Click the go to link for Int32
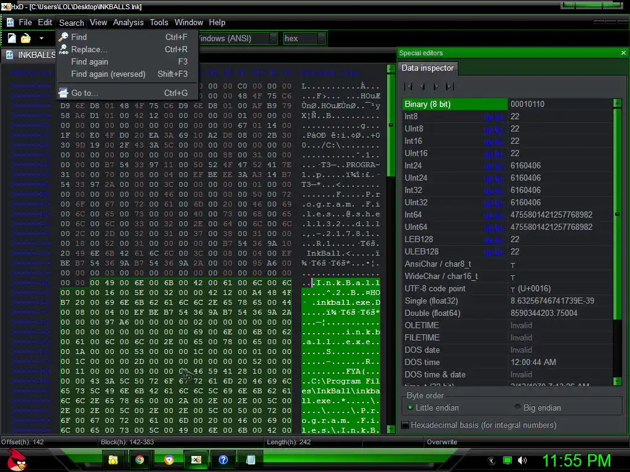The image size is (630, 472). tap(494, 191)
